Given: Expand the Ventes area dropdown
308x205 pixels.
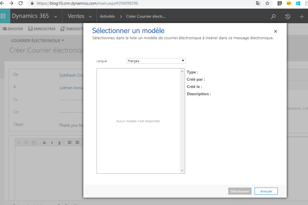Looking at the screenshot, I should point(90,16).
